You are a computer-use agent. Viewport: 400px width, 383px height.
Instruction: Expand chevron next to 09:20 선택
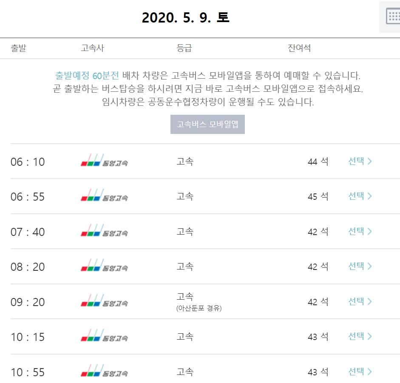click(370, 302)
